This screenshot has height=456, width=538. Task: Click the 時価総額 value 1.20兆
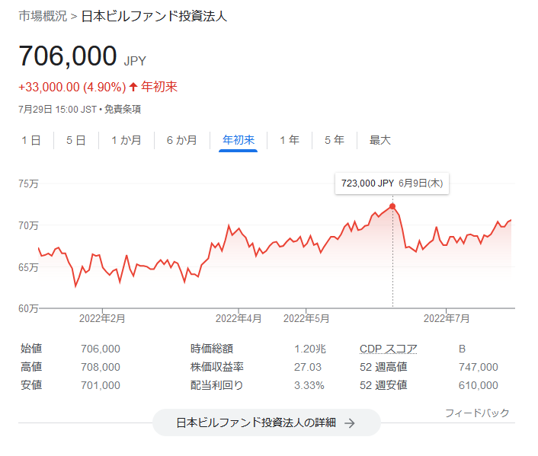pos(310,349)
